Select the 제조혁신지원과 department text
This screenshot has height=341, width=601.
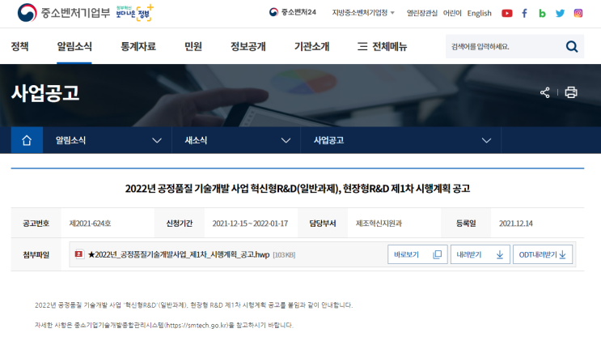pyautogui.click(x=379, y=224)
